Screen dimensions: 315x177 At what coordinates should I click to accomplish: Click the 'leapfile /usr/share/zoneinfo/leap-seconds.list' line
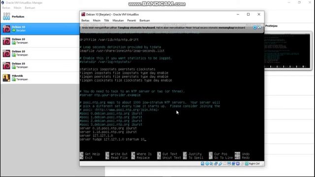[x=122, y=51]
